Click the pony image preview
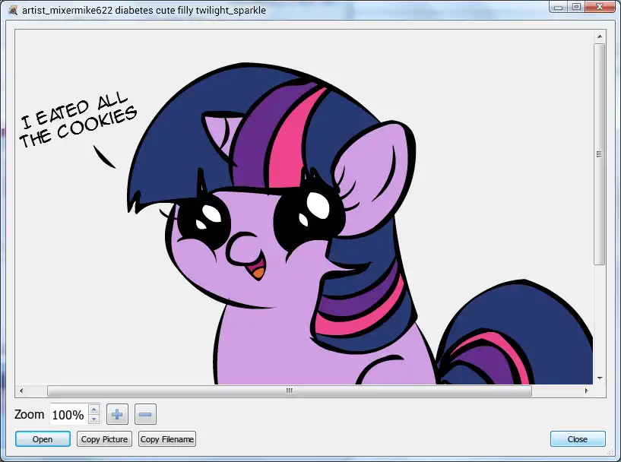Viewport: 621px width, 462px height. tap(304, 207)
